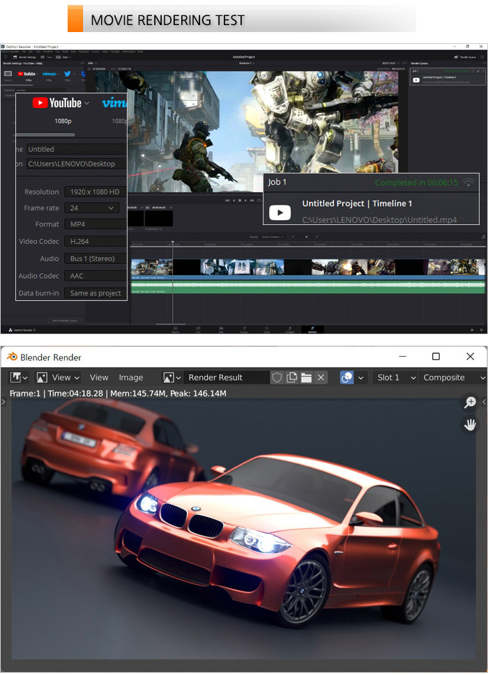Viewport: 488px width, 675px height.
Task: Open the Render 'Entire Timeline' dropdown
Action: (273, 237)
